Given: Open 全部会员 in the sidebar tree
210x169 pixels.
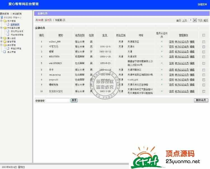Looking at the screenshot, I should click(15, 25).
